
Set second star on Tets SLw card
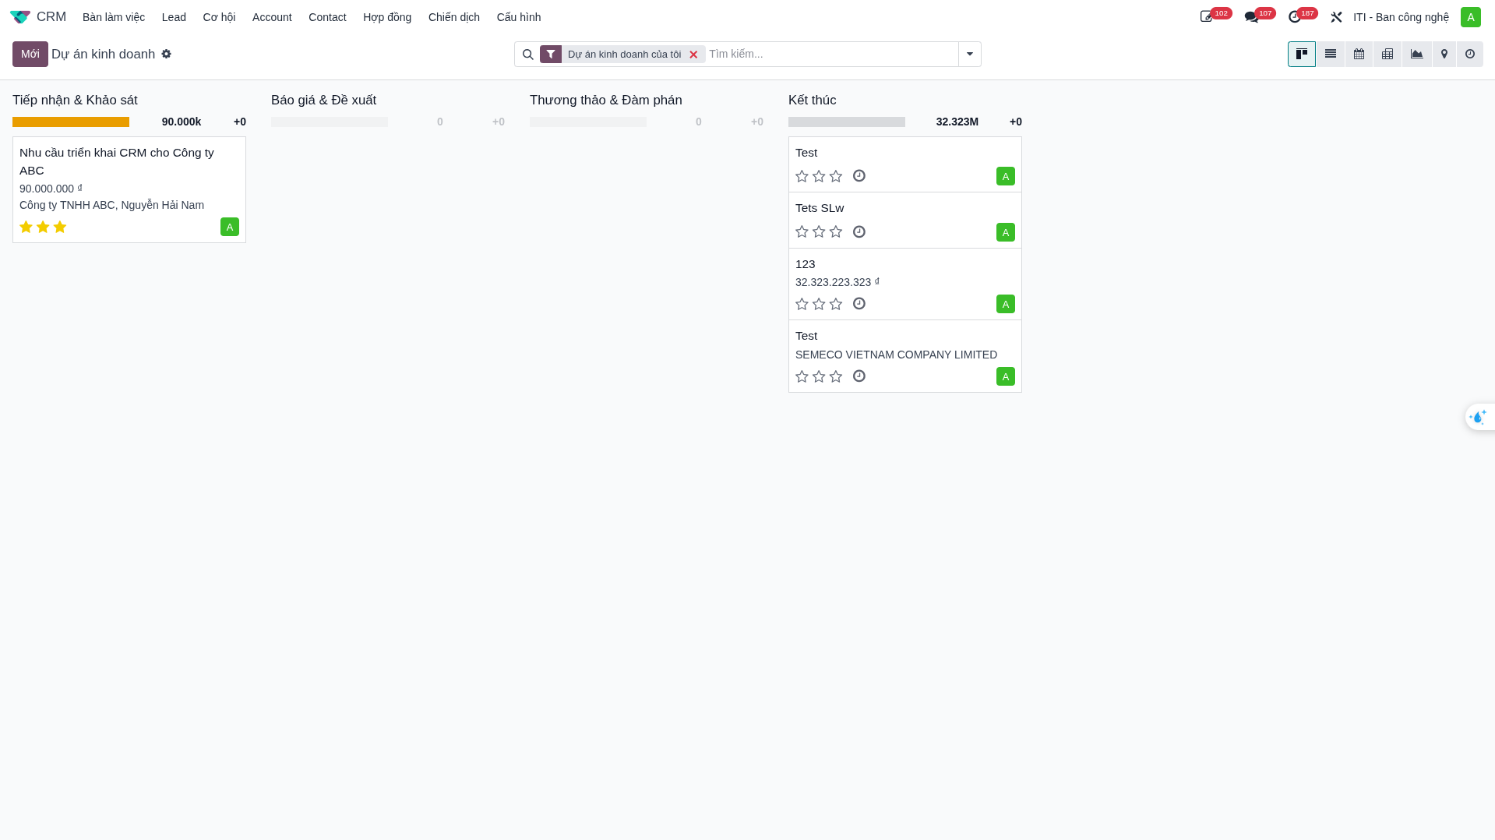[x=819, y=231]
